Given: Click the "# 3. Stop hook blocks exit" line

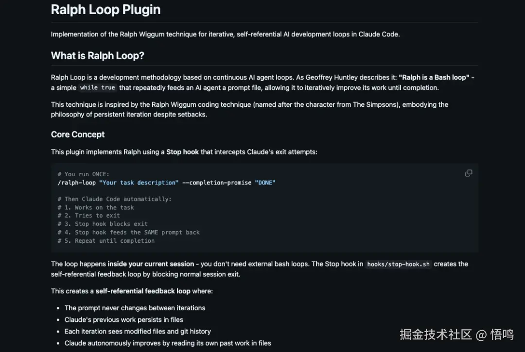Looking at the screenshot, I should point(103,224).
